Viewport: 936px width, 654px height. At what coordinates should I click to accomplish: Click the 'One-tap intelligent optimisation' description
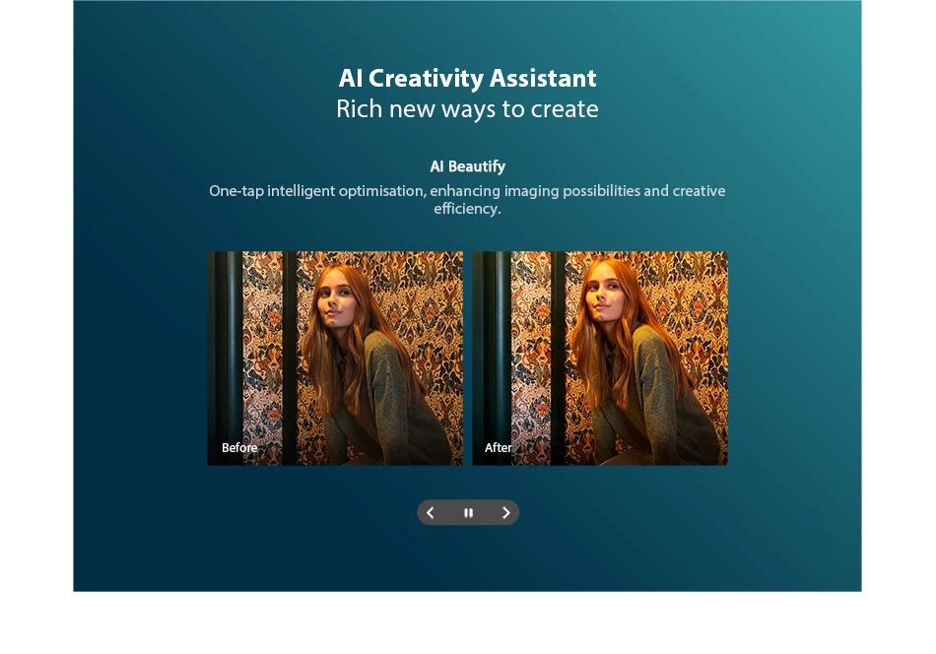click(467, 199)
